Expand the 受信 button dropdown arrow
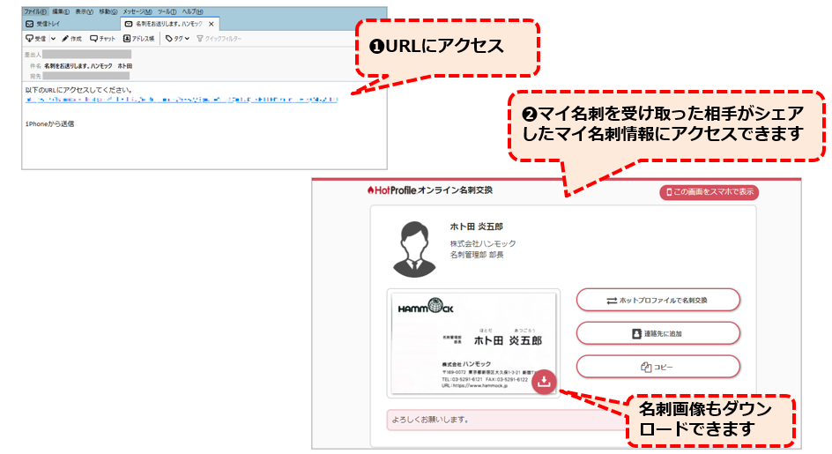 point(53,39)
